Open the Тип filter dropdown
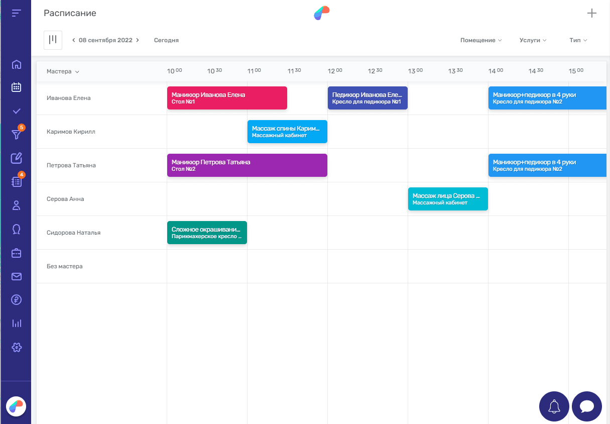 [578, 40]
